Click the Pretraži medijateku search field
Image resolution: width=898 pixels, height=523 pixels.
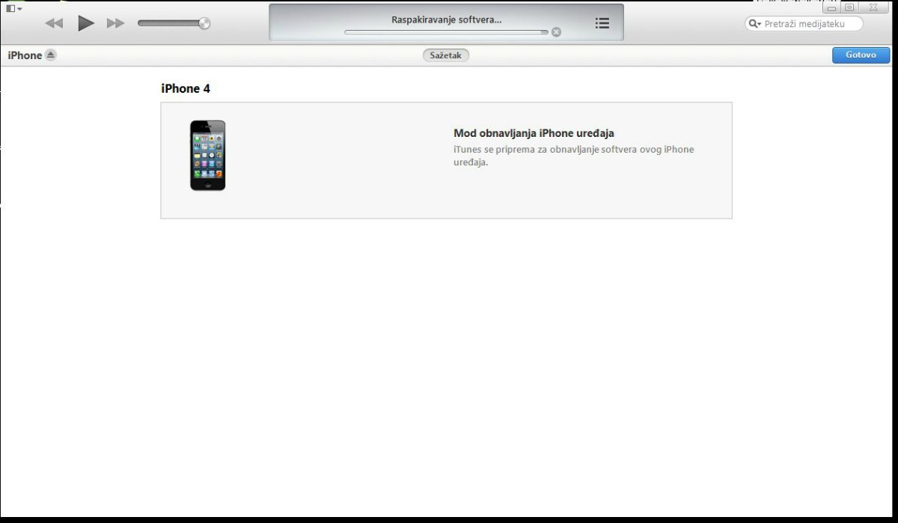pos(804,24)
